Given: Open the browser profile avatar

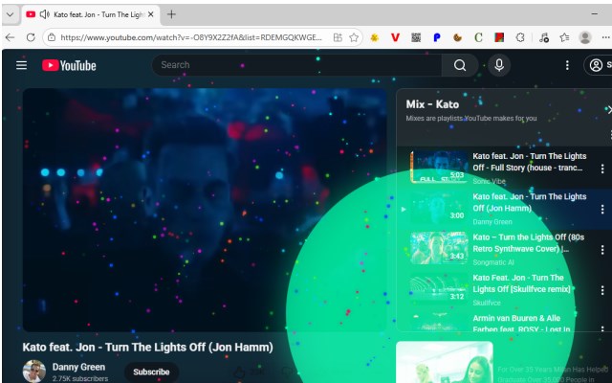Looking at the screenshot, I should pos(585,37).
